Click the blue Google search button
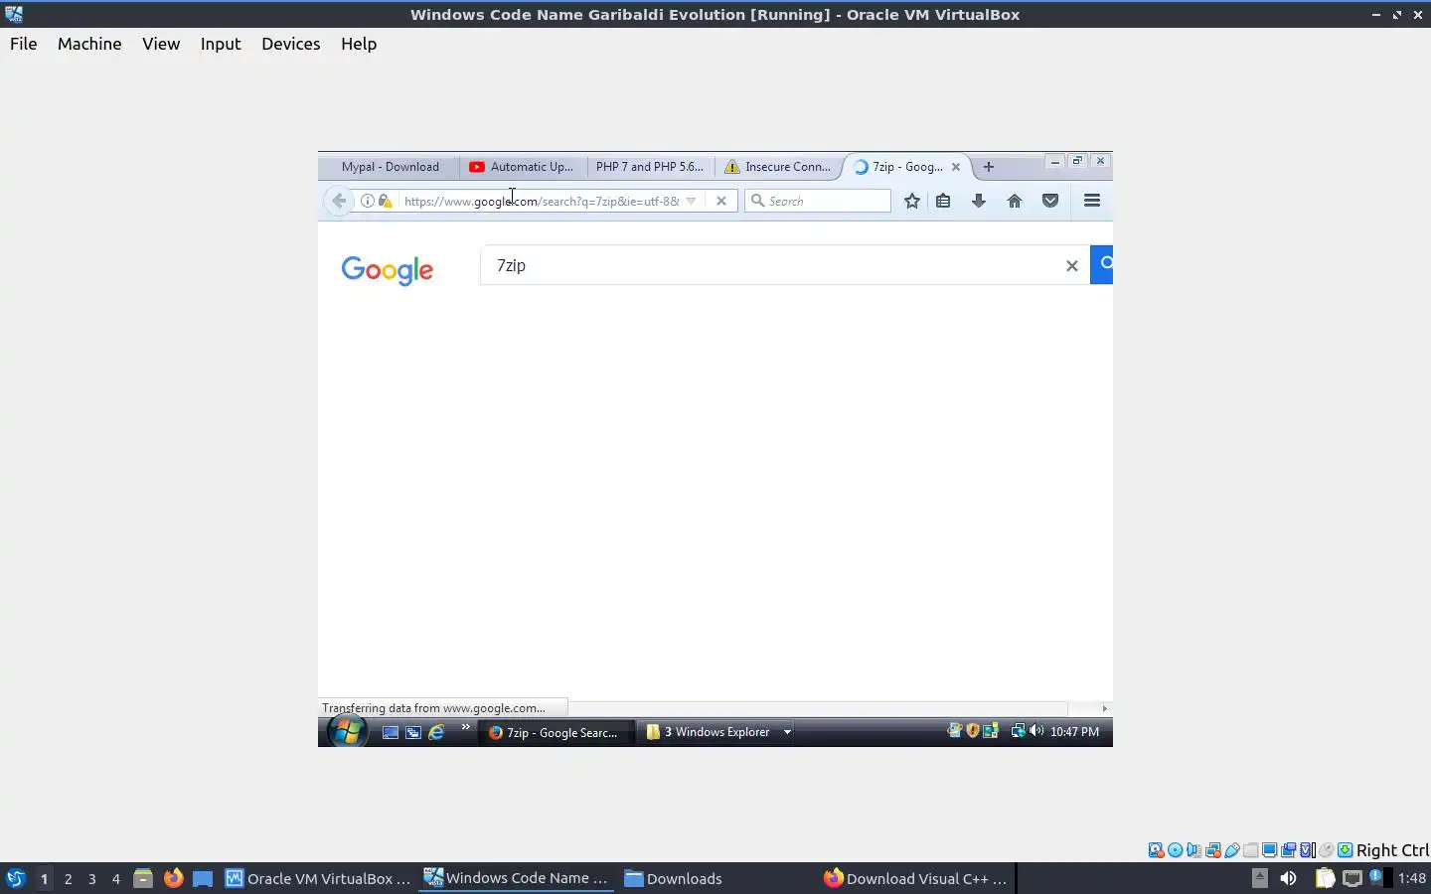 (1102, 264)
